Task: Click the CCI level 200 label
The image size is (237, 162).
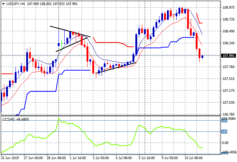Action: pyautogui.click(x=224, y=121)
